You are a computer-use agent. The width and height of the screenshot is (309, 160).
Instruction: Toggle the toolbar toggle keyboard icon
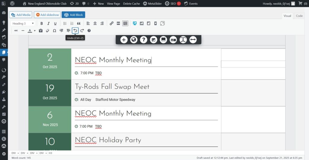pyautogui.click(x=125, y=23)
